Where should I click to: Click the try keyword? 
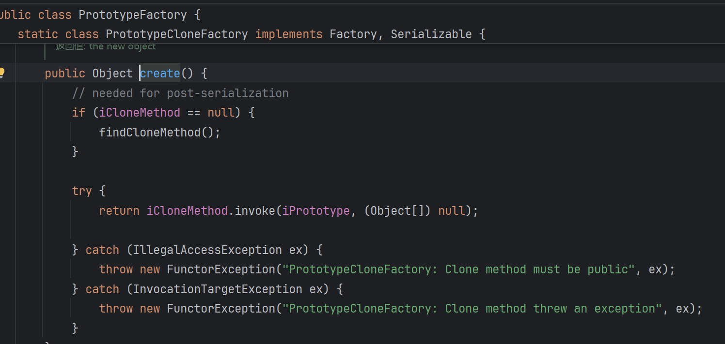pyautogui.click(x=81, y=191)
